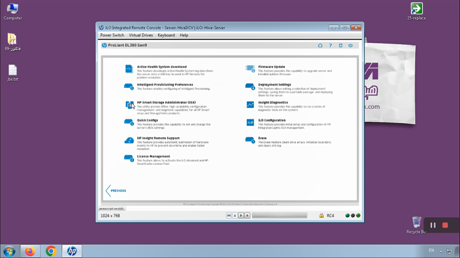This screenshot has height=258, width=460.
Task: Click HP Insight Remote Support title
Action: click(158, 138)
